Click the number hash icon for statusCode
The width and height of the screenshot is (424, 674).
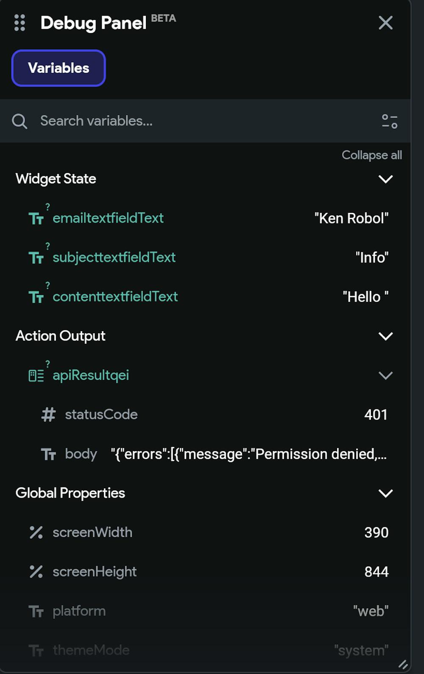(x=48, y=415)
